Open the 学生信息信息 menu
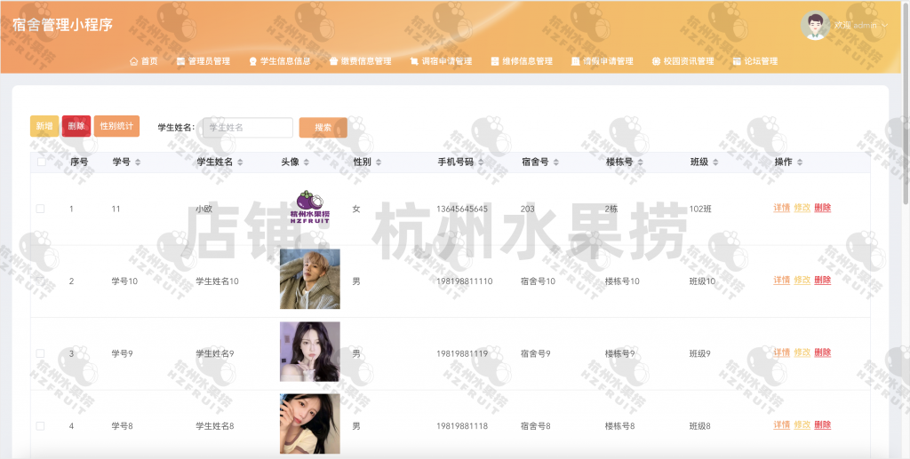Image resolution: width=910 pixels, height=459 pixels. 280,61
